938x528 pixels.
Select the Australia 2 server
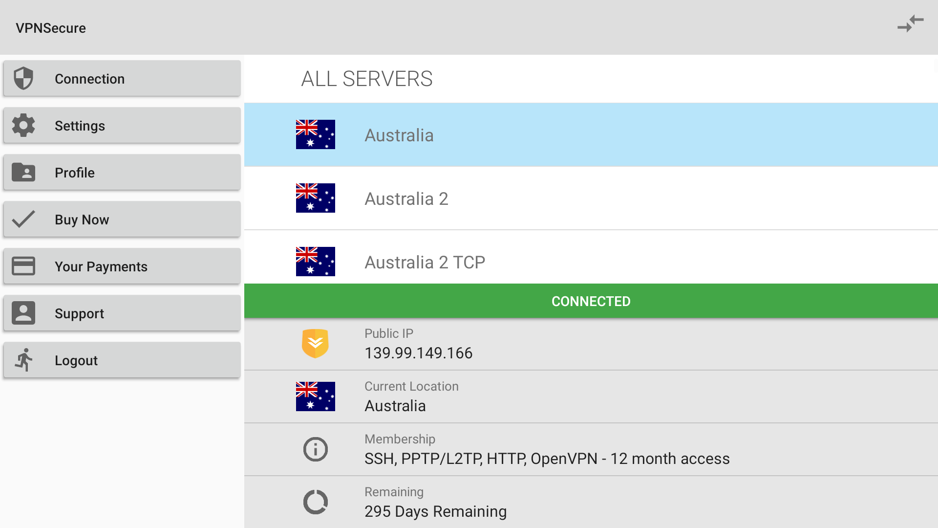(591, 198)
